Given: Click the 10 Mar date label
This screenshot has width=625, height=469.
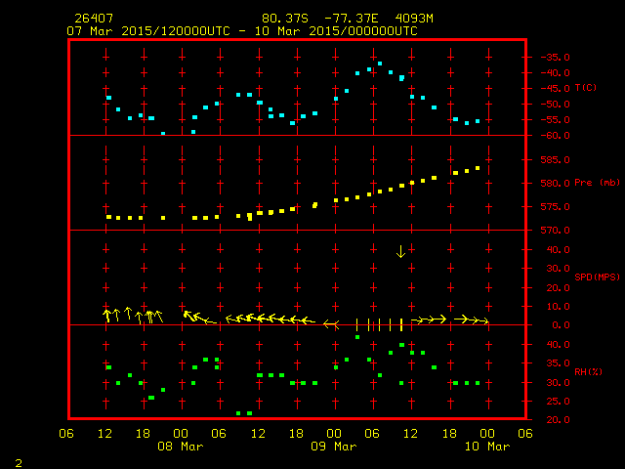Looking at the screenshot, I should tap(487, 447).
